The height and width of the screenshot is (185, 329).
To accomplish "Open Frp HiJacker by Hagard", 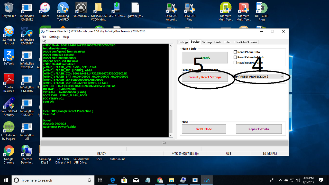I will click(9, 131).
